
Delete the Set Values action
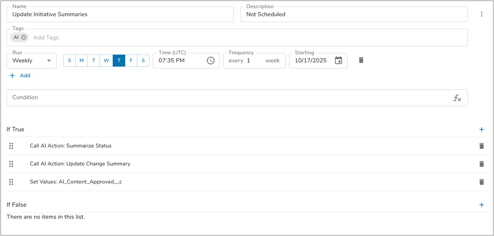(481, 182)
